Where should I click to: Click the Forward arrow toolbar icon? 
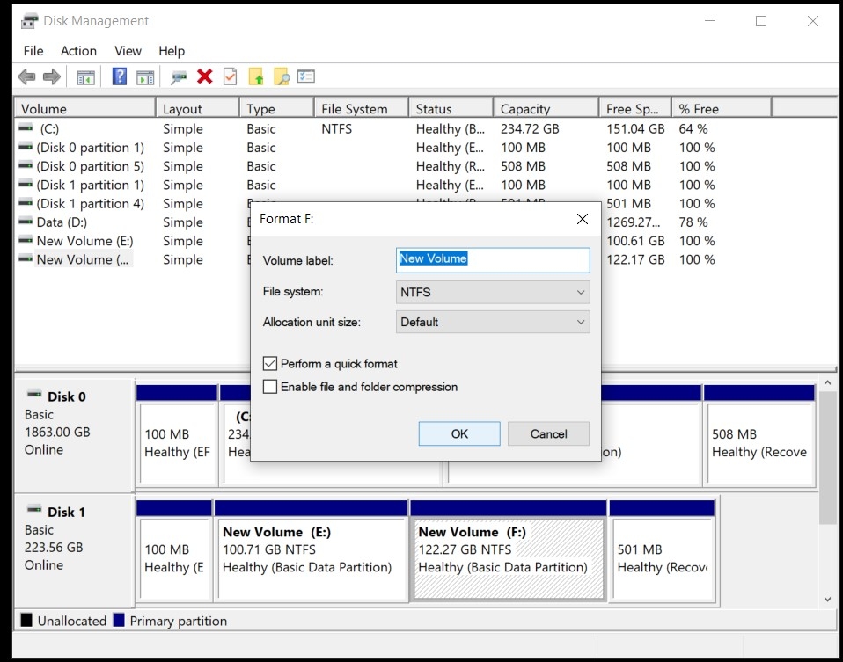coord(52,76)
